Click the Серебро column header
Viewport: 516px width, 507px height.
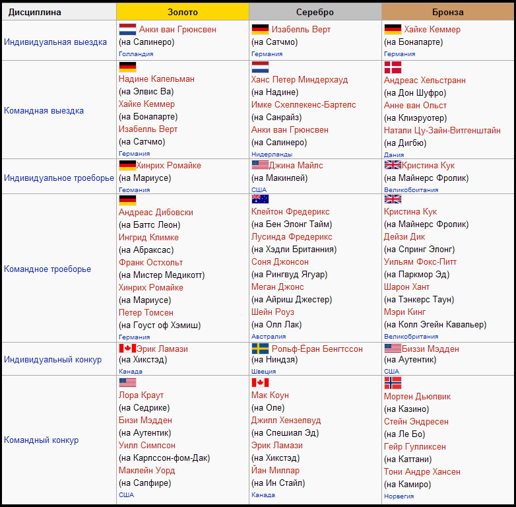click(315, 12)
